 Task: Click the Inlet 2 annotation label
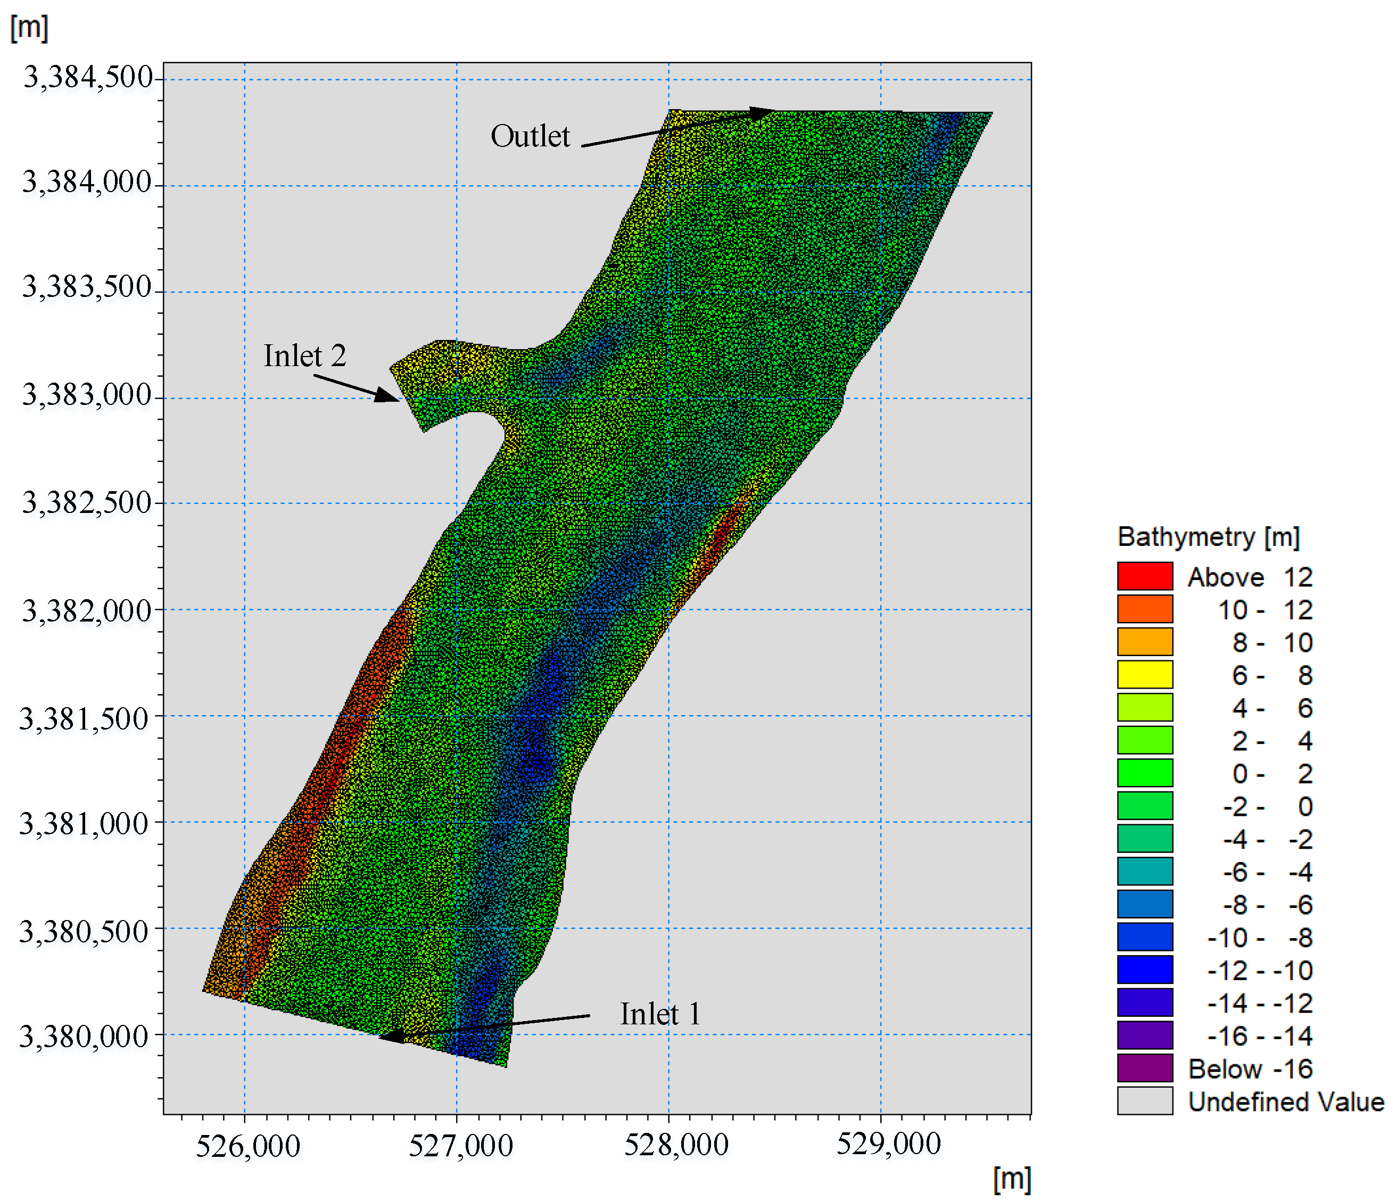click(305, 356)
